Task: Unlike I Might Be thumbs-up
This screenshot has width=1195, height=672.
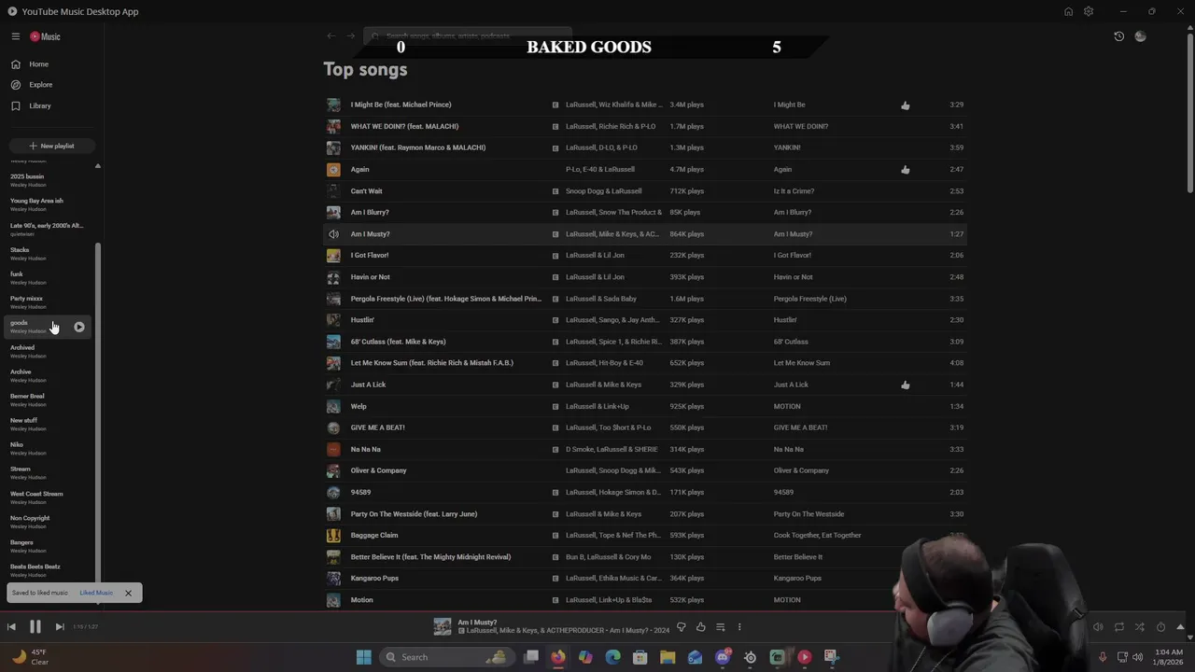Action: point(905,105)
